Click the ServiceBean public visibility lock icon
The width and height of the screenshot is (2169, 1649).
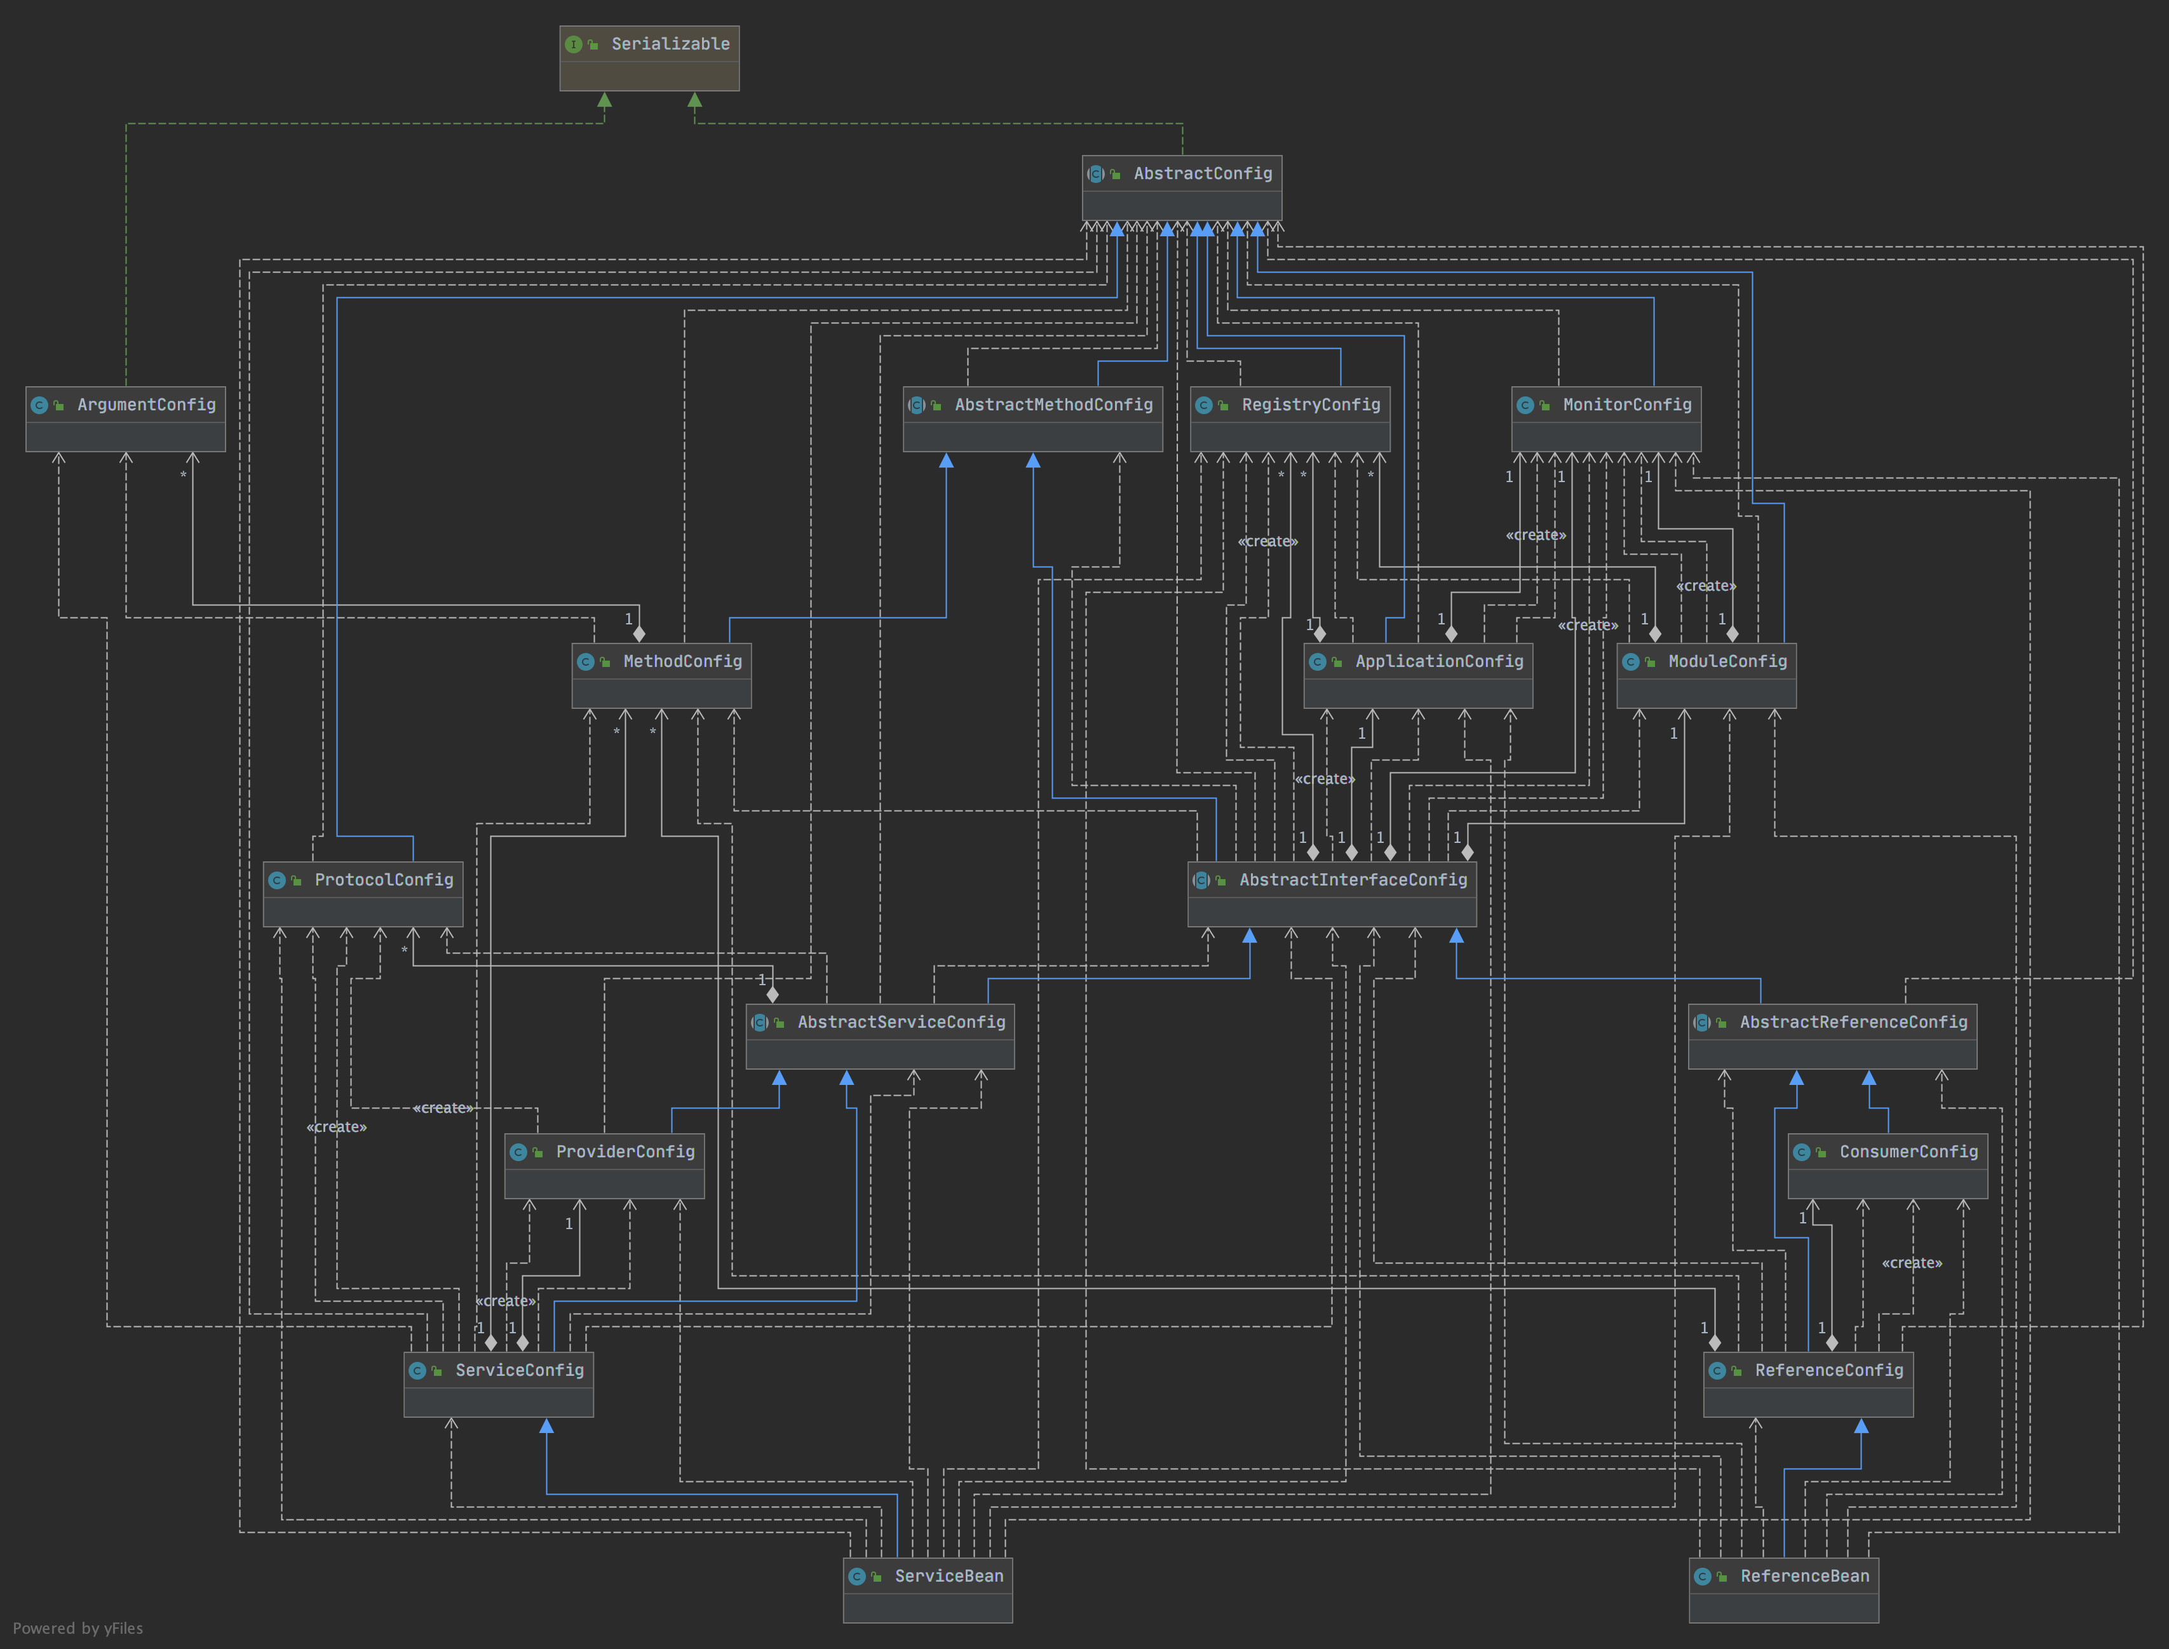877,1577
